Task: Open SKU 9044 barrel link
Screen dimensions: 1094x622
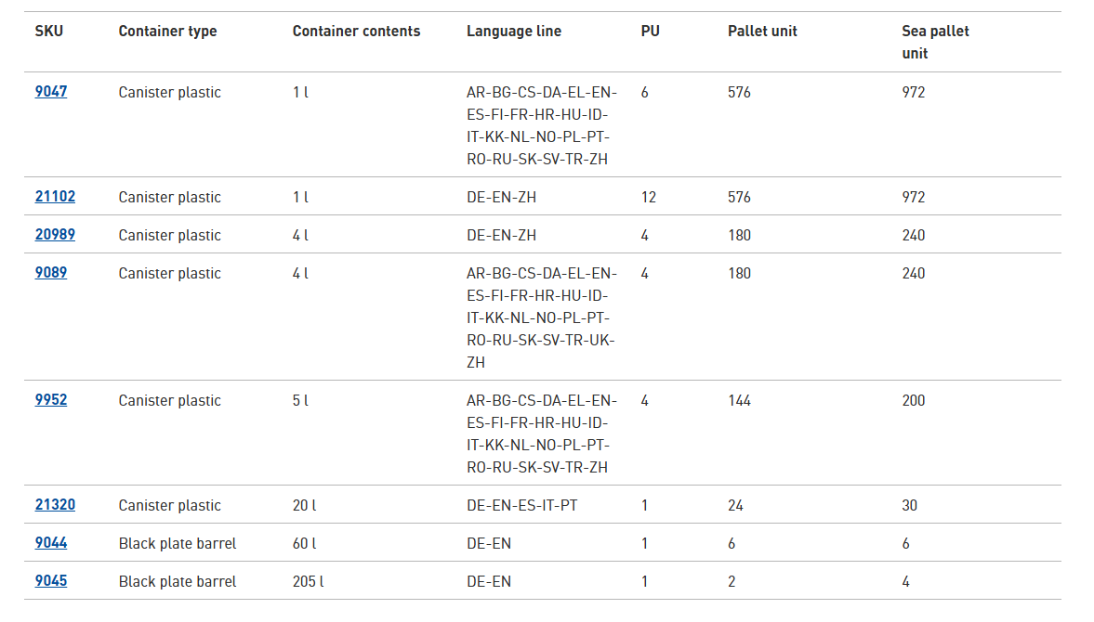Action: (x=51, y=543)
